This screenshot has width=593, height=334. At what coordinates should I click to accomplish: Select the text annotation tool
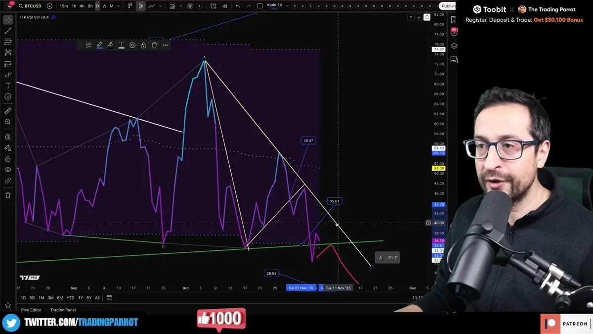tap(8, 86)
